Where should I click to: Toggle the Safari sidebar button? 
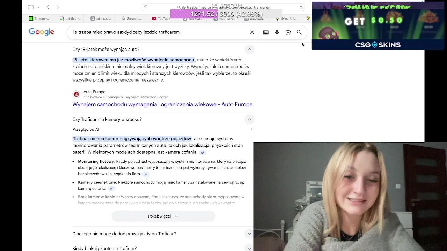coord(31,7)
